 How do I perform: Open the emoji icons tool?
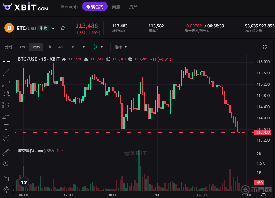[6, 138]
